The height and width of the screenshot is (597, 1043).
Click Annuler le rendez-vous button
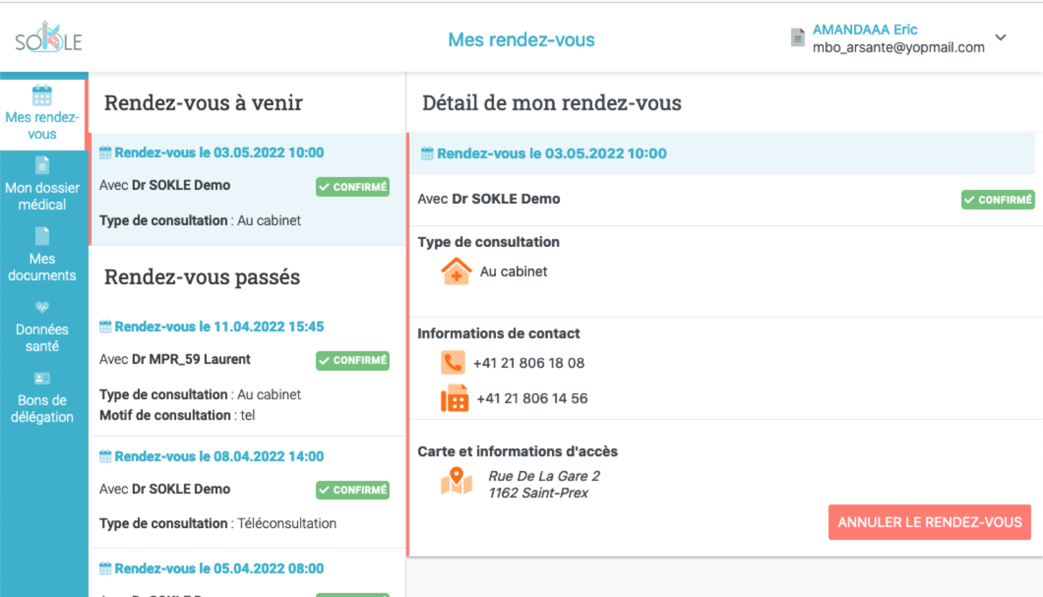[x=930, y=522]
